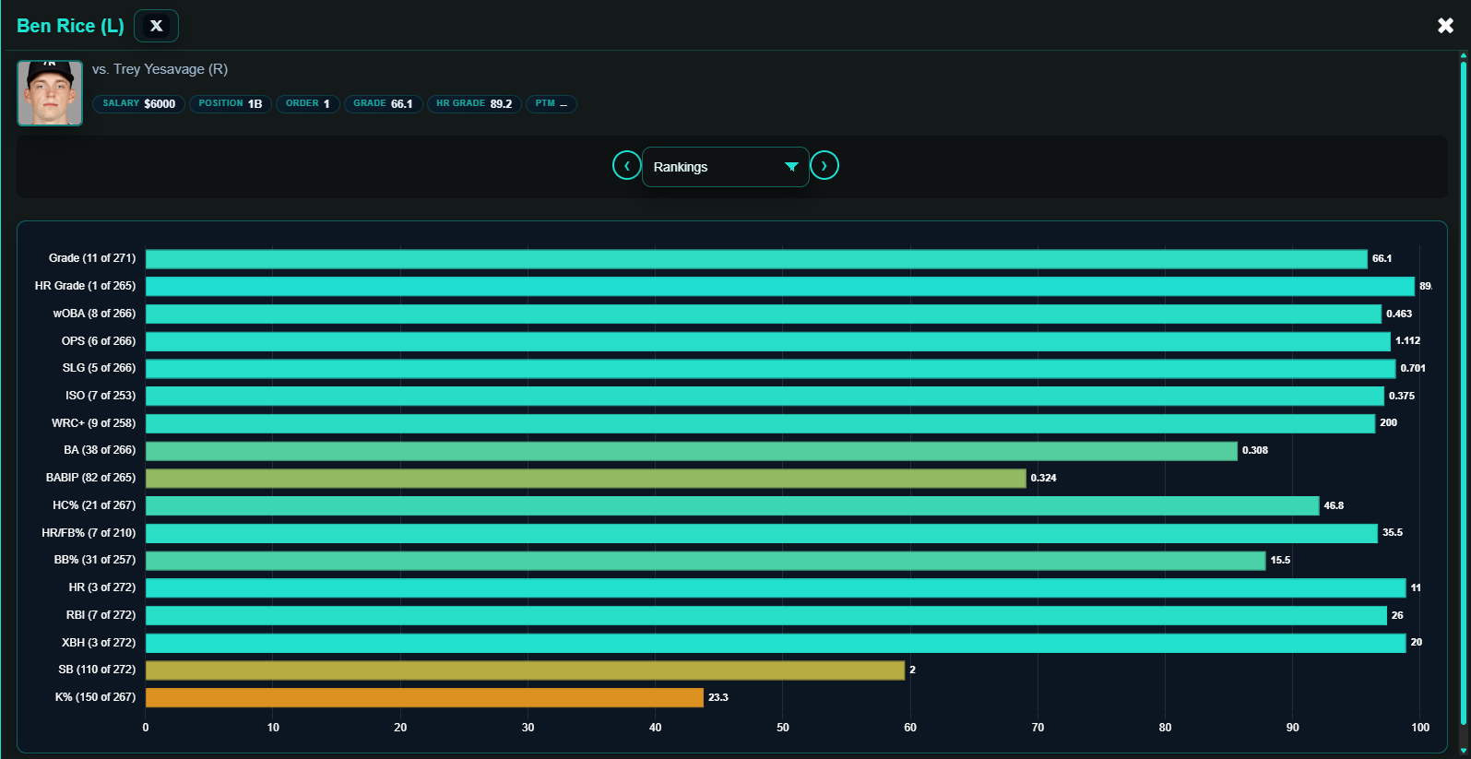The height and width of the screenshot is (759, 1471).
Task: Go to previous chart view arrow
Action: click(x=627, y=166)
